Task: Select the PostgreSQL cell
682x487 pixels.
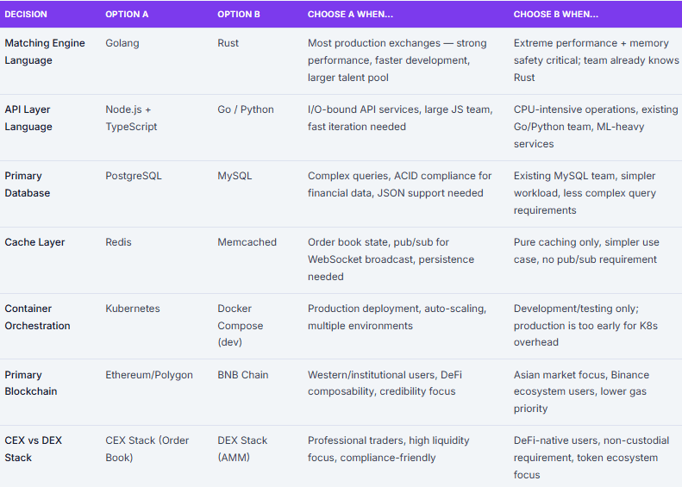Action: (x=134, y=176)
